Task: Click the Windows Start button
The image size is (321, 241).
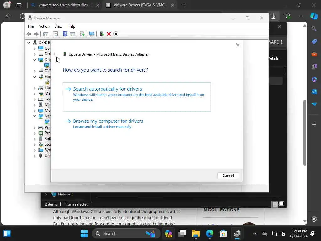Action: 84,233
